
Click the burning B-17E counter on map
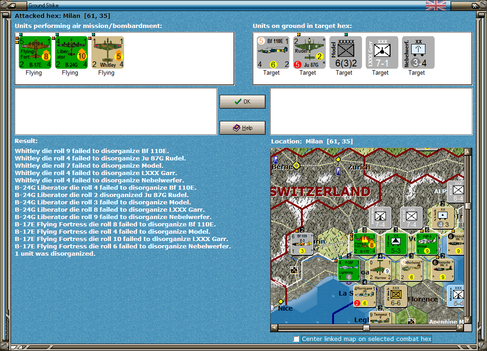365,244
